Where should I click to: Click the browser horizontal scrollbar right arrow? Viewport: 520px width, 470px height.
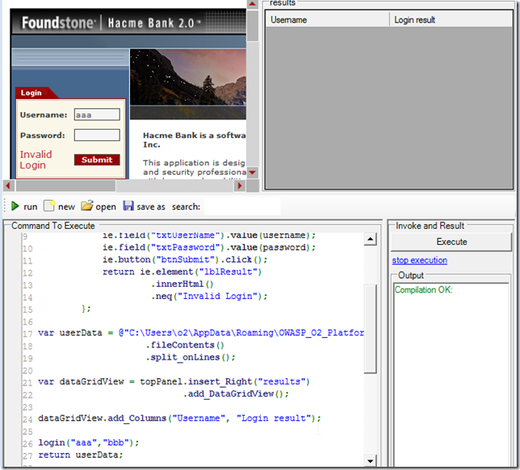239,185
